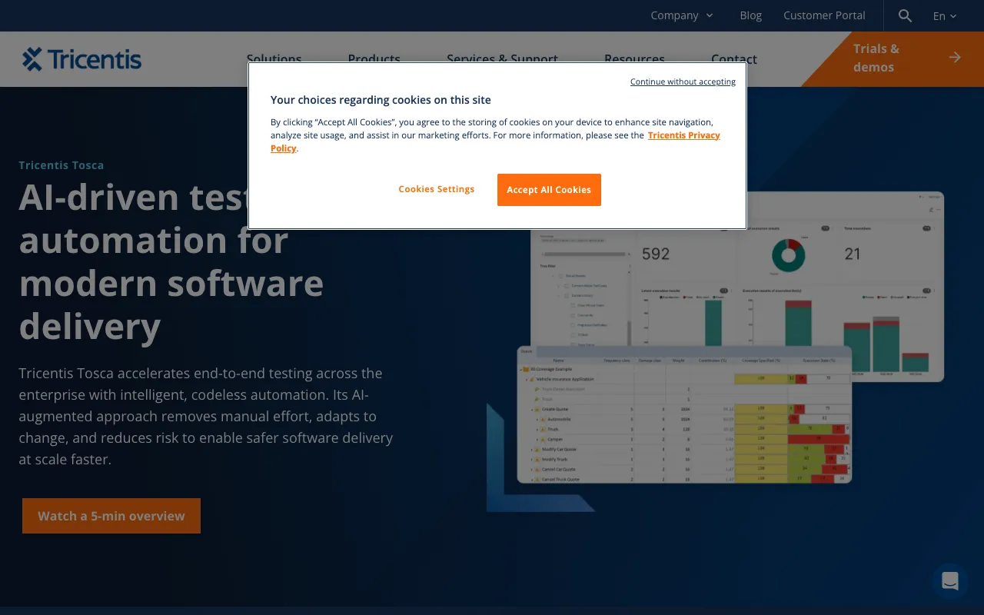Open the Products menu
This screenshot has height=615, width=984.
point(374,59)
